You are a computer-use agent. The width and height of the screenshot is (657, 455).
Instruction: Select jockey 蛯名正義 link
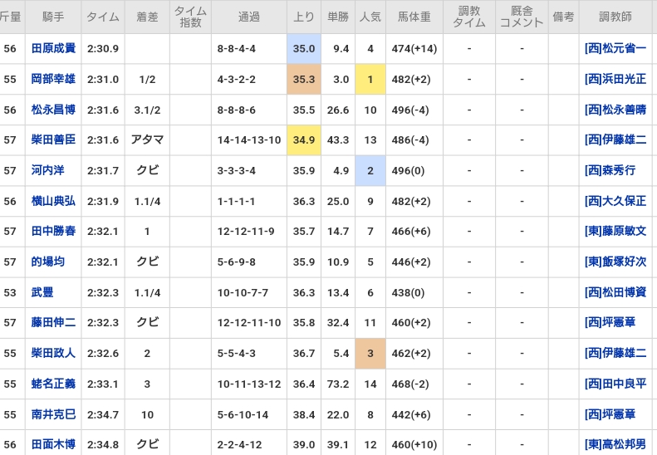click(53, 384)
